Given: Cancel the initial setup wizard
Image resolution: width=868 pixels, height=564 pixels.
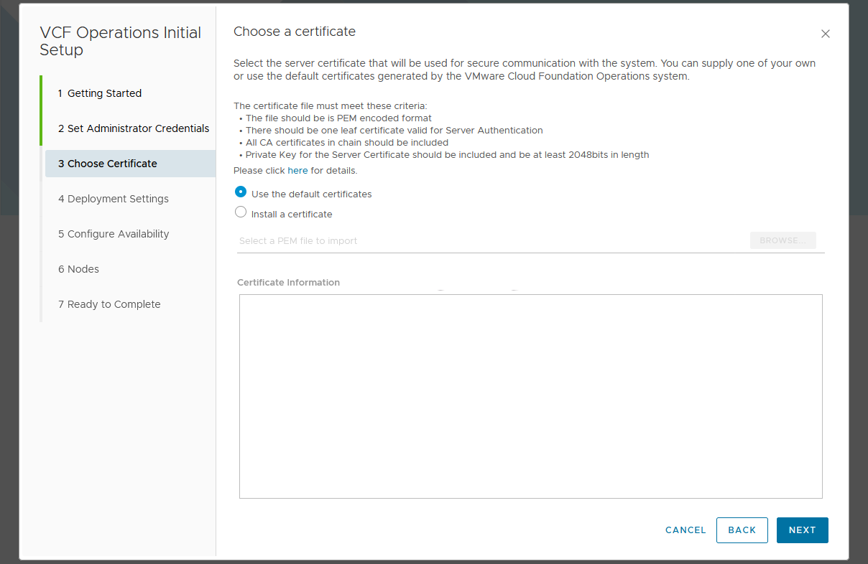Looking at the screenshot, I should click(685, 530).
